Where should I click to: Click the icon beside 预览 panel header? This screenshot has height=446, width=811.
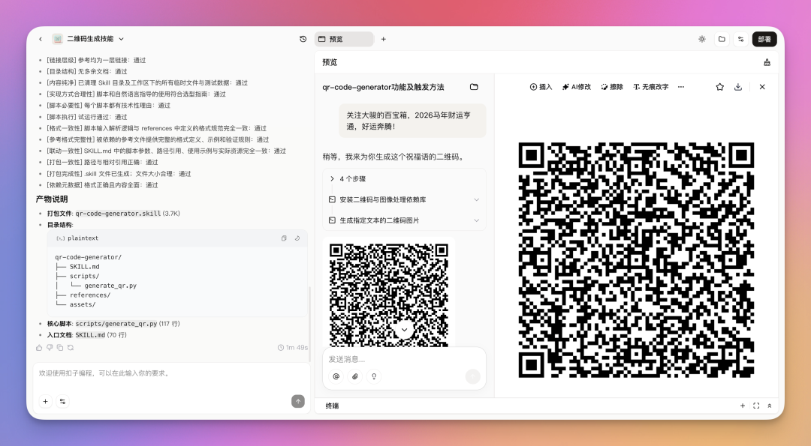tap(767, 62)
